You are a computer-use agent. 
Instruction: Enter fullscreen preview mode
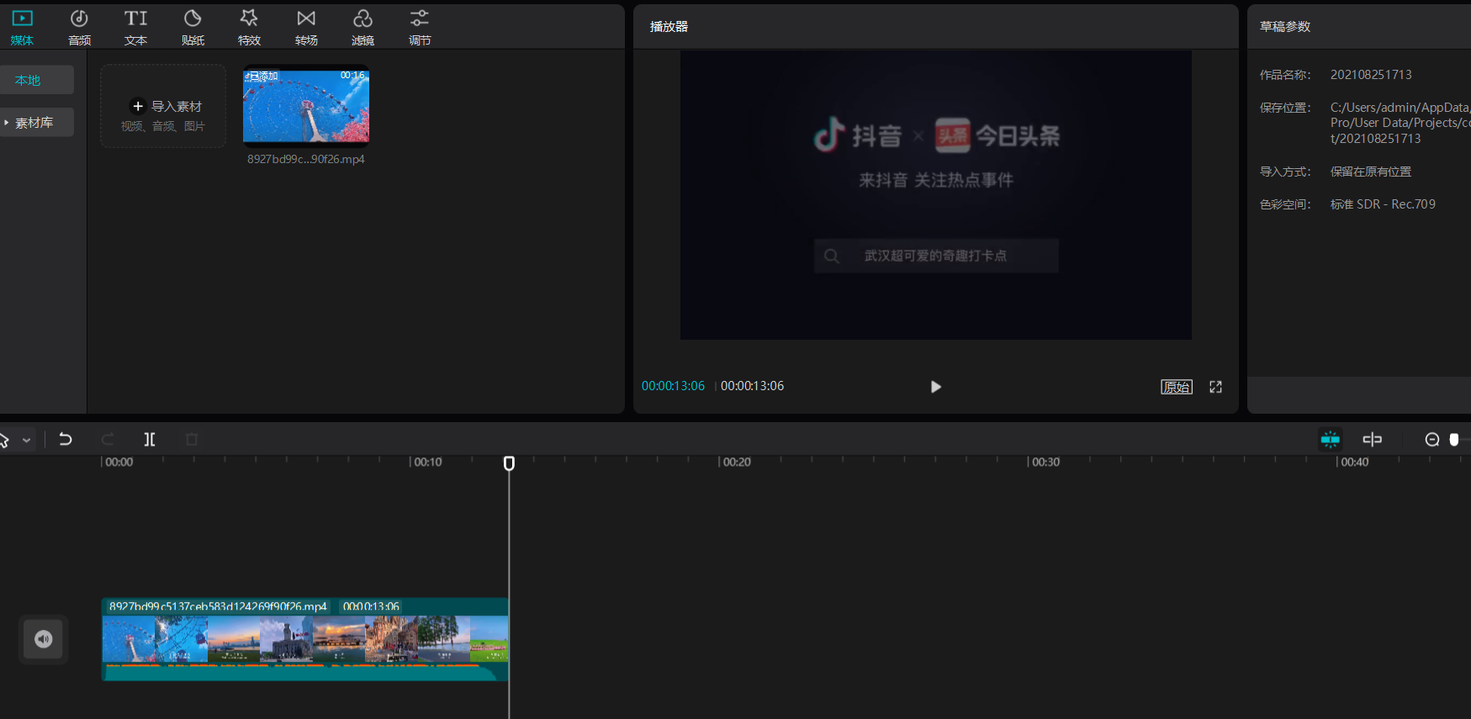1215,387
